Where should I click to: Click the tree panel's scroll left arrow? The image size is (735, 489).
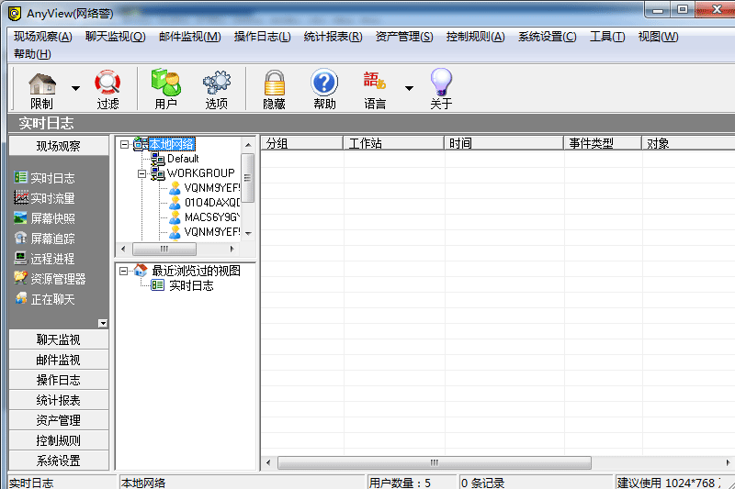point(123,249)
